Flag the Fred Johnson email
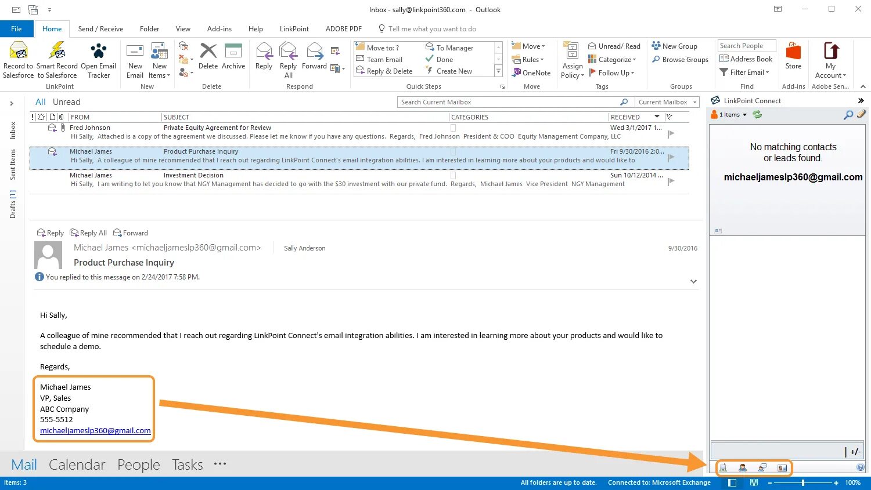 671,133
